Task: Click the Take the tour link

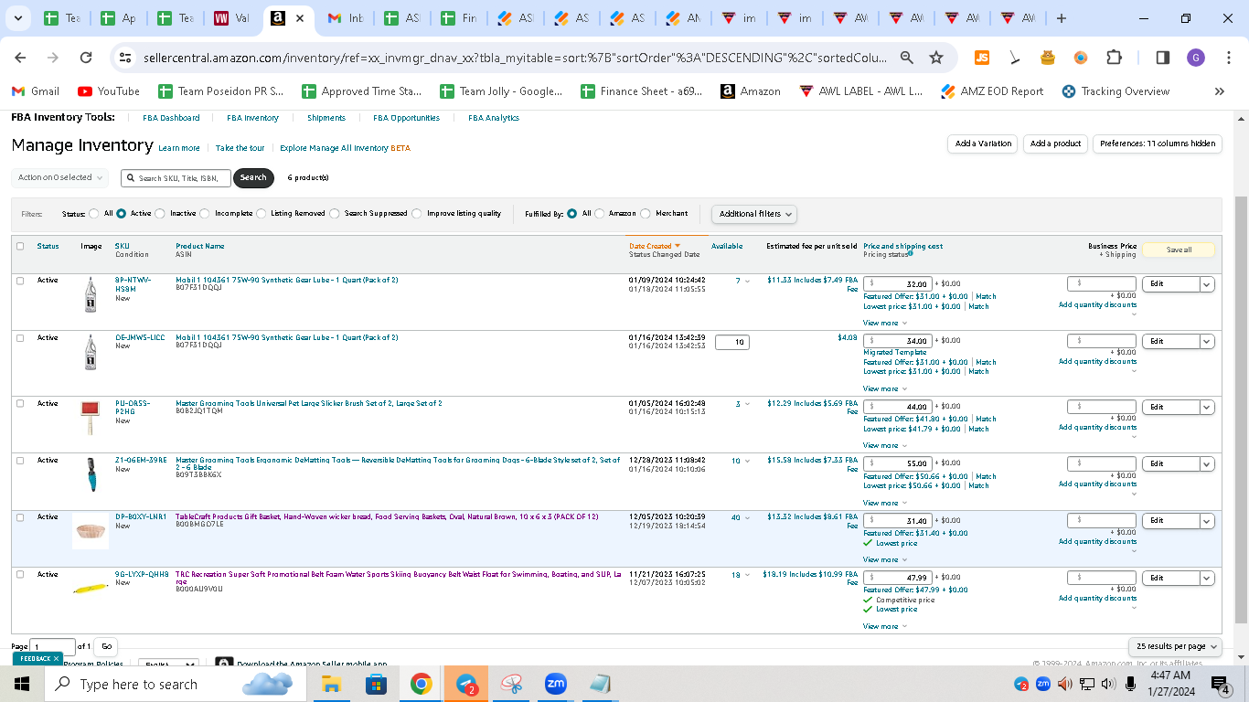Action: pos(240,148)
